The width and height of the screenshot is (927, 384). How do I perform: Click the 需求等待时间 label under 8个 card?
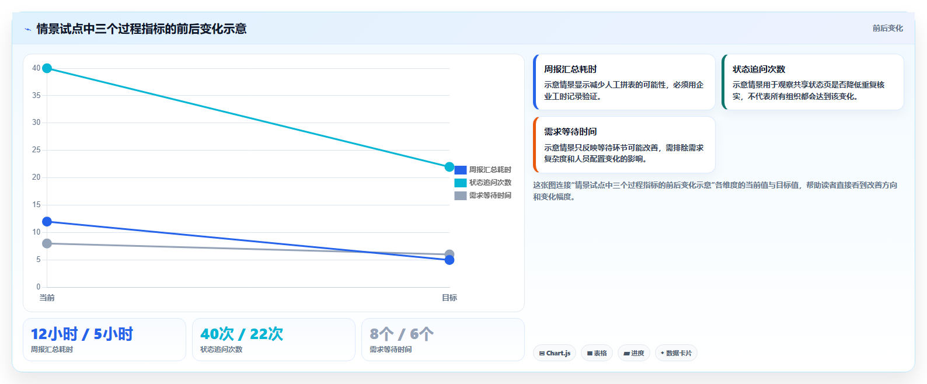(391, 350)
